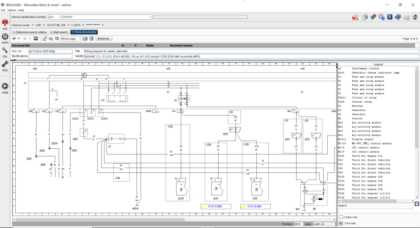Open the forward arrow history dropdown
Screen dimensions: 420x228
click(30, 39)
